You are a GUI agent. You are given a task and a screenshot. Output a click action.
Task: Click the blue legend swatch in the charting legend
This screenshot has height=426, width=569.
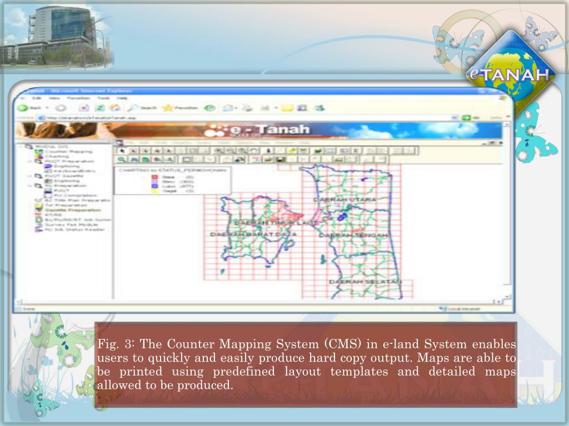(155, 186)
